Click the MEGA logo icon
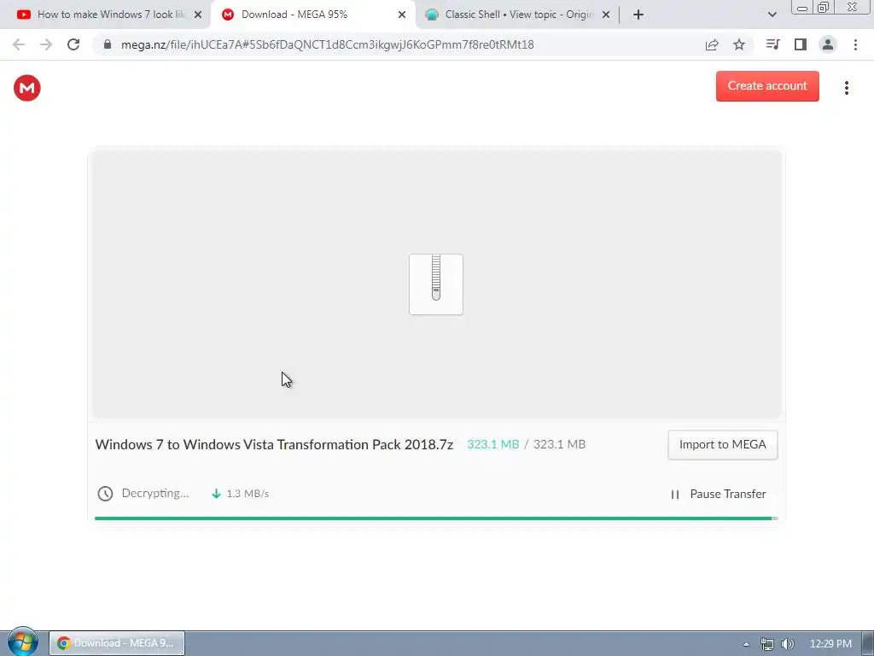The image size is (874, 656). coord(26,88)
